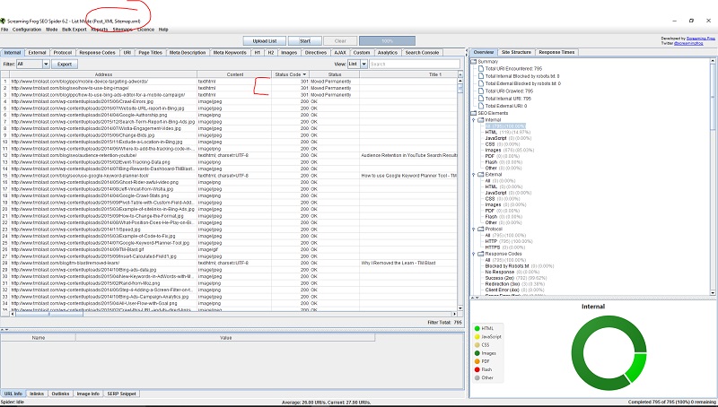Open the Bulk Export menu
718x407 pixels.
pos(74,30)
